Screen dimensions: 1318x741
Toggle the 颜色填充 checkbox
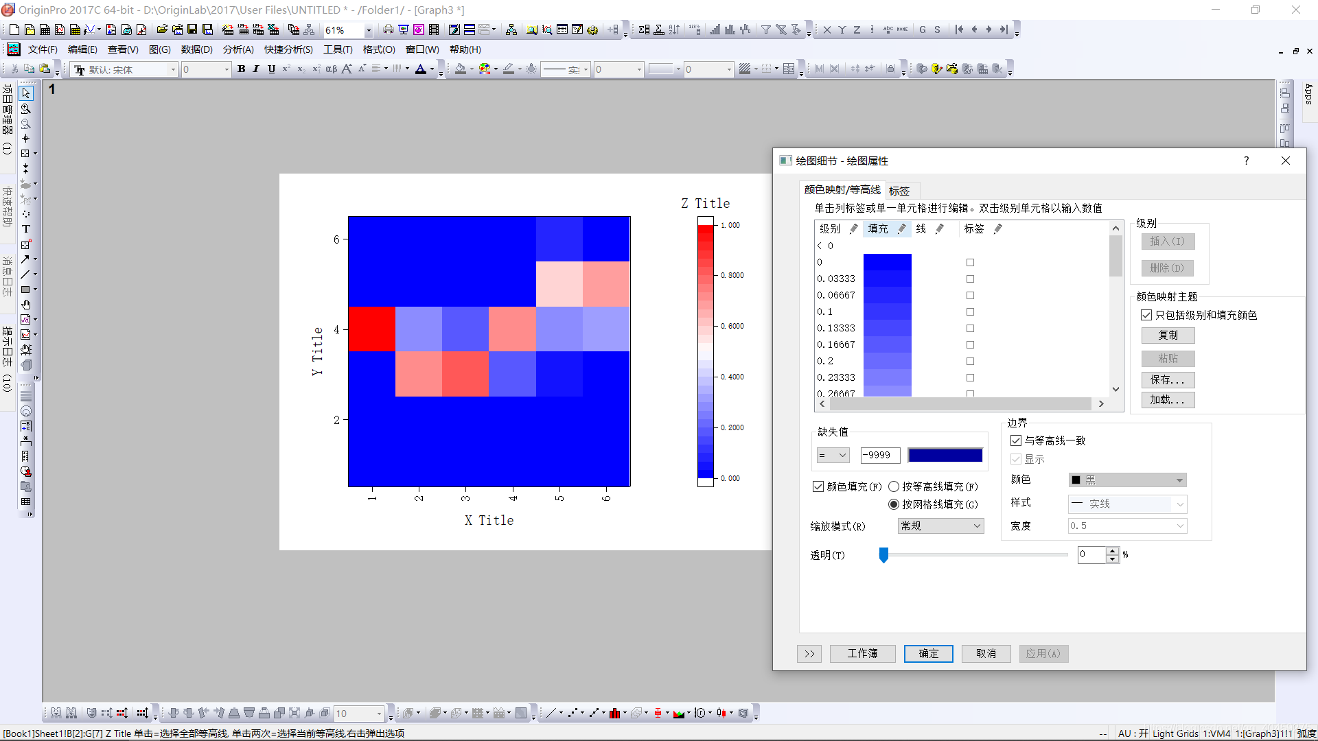tap(818, 486)
